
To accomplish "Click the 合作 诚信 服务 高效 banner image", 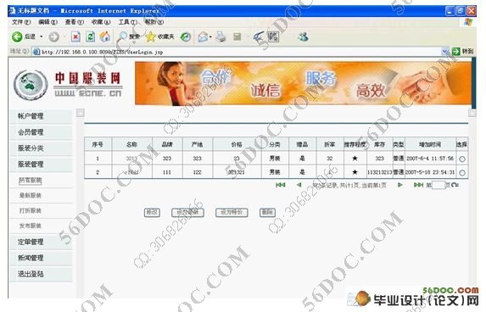I will click(x=303, y=83).
